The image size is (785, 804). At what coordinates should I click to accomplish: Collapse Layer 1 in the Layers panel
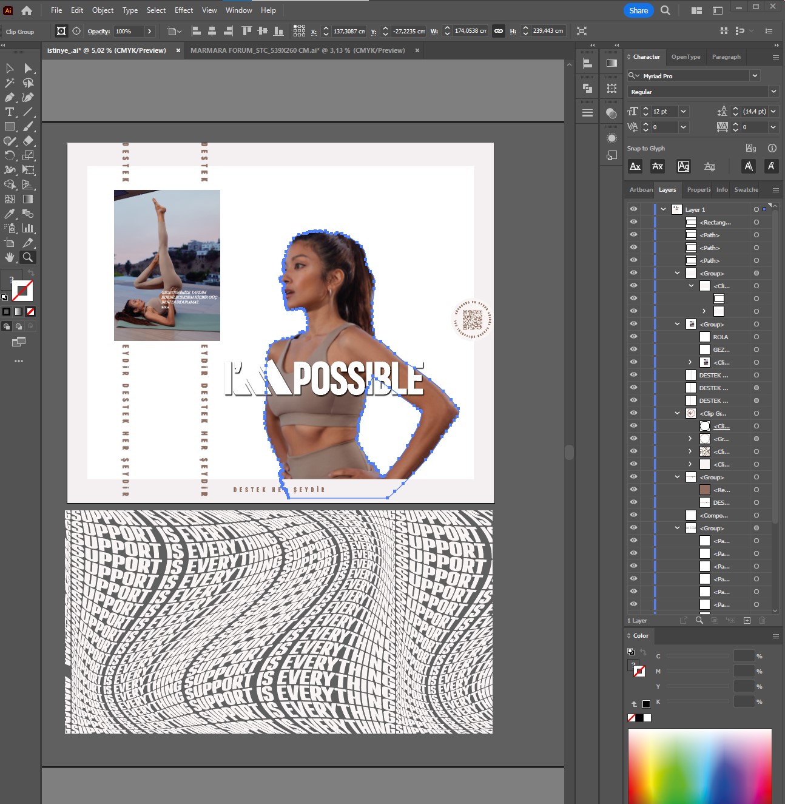663,209
